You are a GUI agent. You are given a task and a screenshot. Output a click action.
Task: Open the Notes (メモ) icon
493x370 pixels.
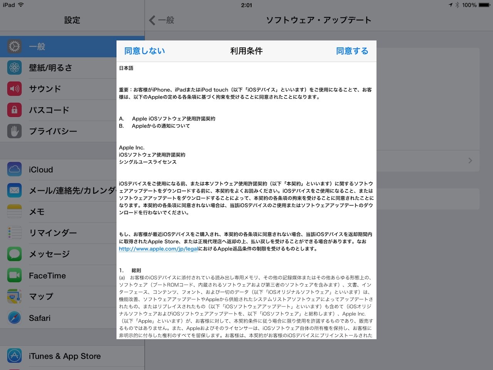[14, 212]
